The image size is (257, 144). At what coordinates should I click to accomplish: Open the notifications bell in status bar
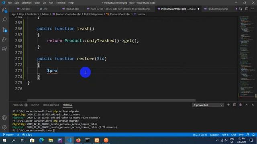[253, 135]
